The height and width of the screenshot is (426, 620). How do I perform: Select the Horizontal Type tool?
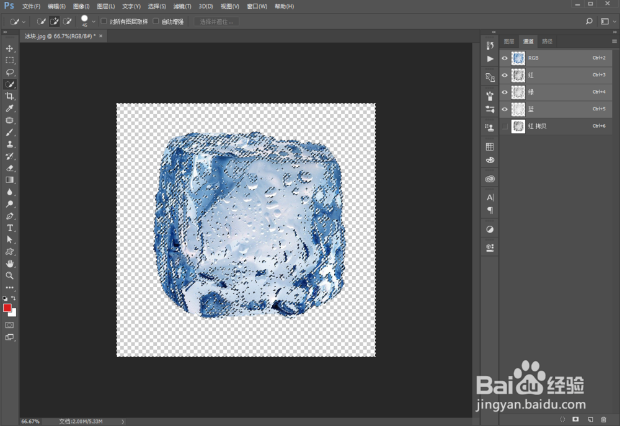pyautogui.click(x=9, y=228)
